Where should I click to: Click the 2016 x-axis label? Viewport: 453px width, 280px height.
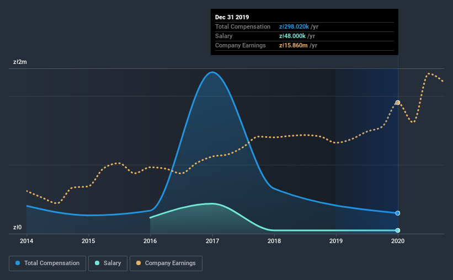[x=150, y=241]
